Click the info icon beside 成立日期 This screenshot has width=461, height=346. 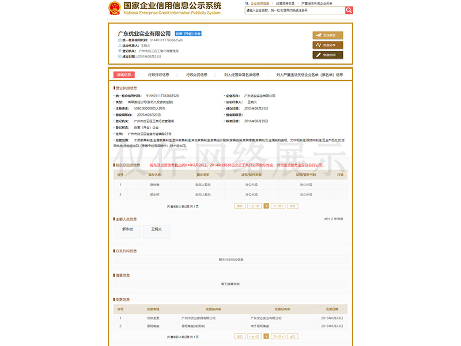pos(120,57)
